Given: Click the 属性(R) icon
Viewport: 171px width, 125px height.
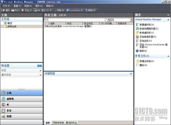Looking at the screenshot, I should click(x=137, y=65).
